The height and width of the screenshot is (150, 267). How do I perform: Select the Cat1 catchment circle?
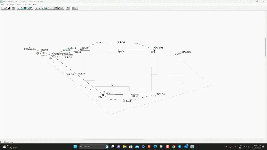tap(160, 94)
